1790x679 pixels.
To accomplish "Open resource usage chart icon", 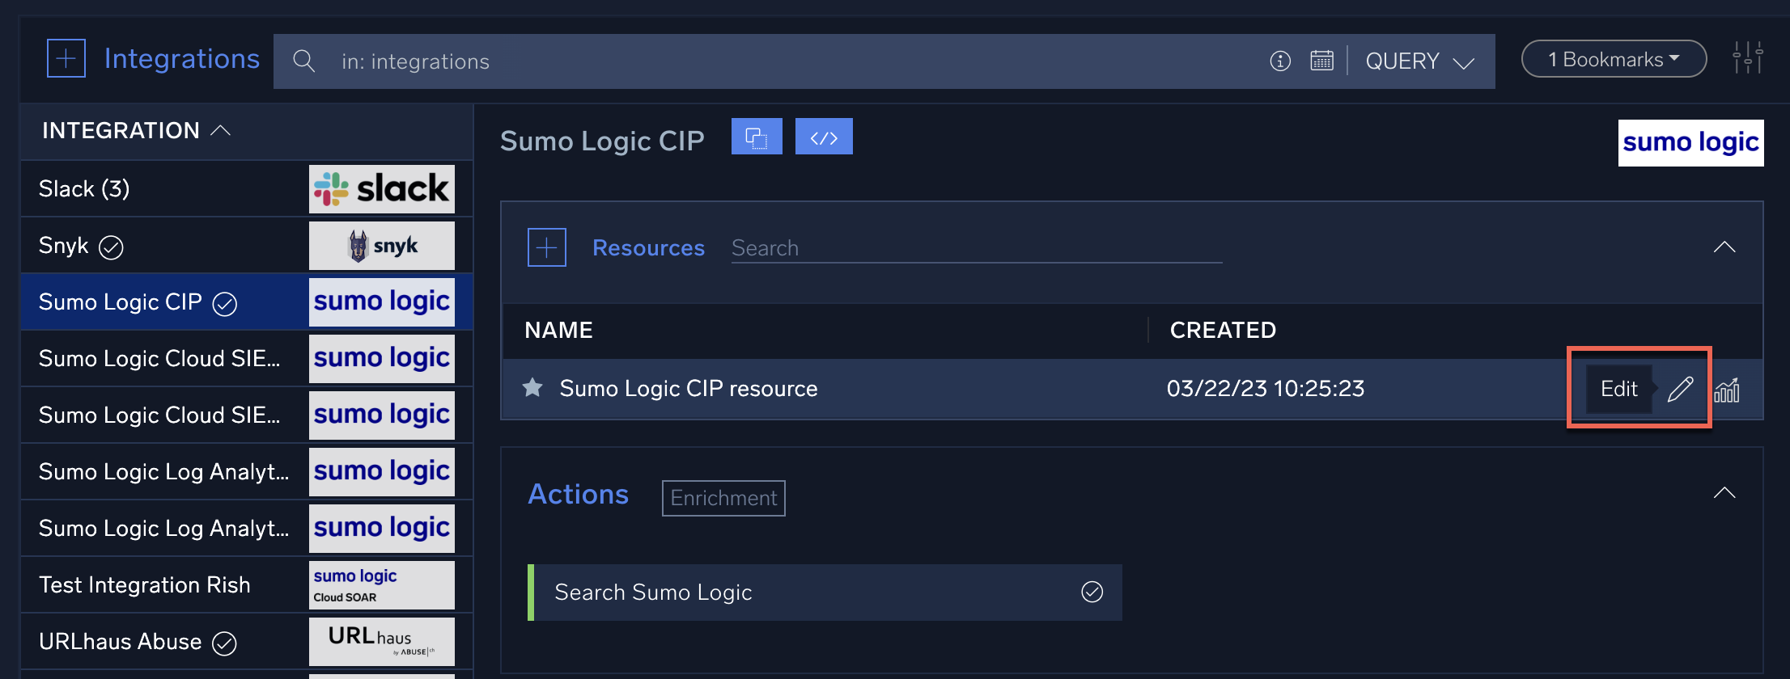I will (x=1727, y=390).
